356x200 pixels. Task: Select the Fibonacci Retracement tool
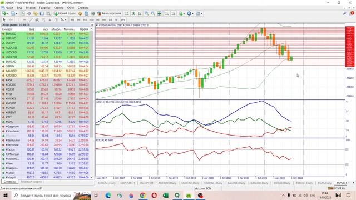(x=43, y=20)
